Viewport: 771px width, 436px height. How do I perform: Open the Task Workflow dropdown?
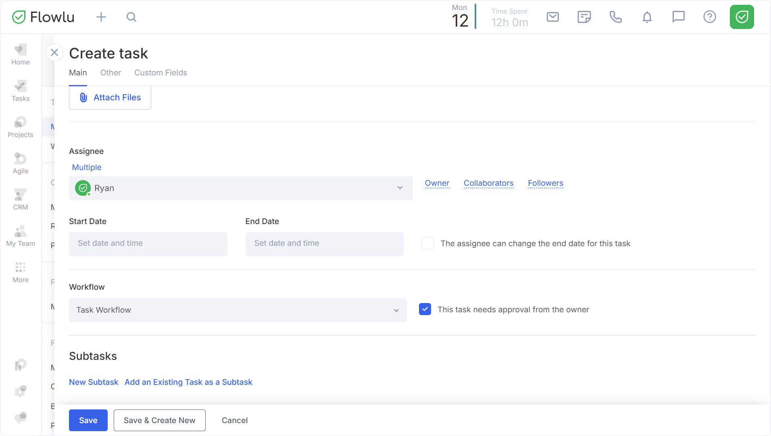click(238, 310)
